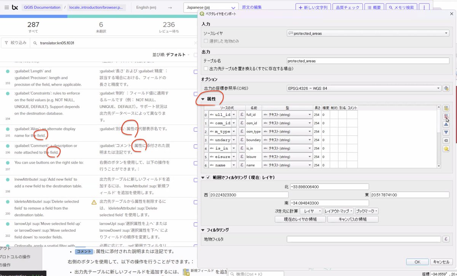Click OK in import dialog
457x276 pixels.
(417, 262)
